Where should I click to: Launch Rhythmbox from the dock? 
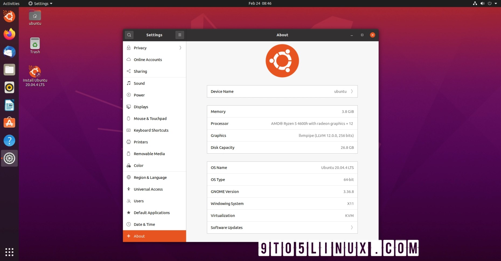point(9,87)
